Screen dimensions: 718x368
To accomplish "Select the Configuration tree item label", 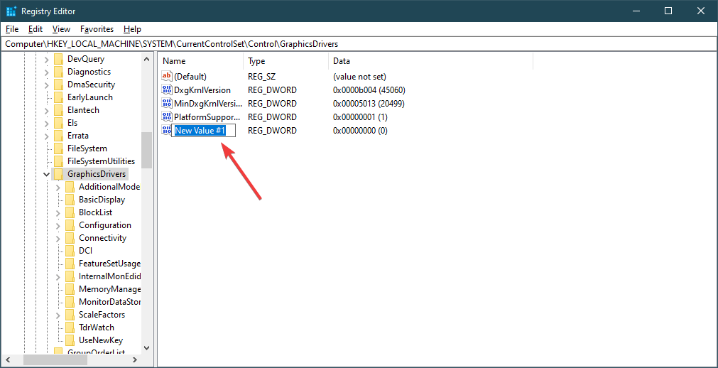I will (105, 225).
